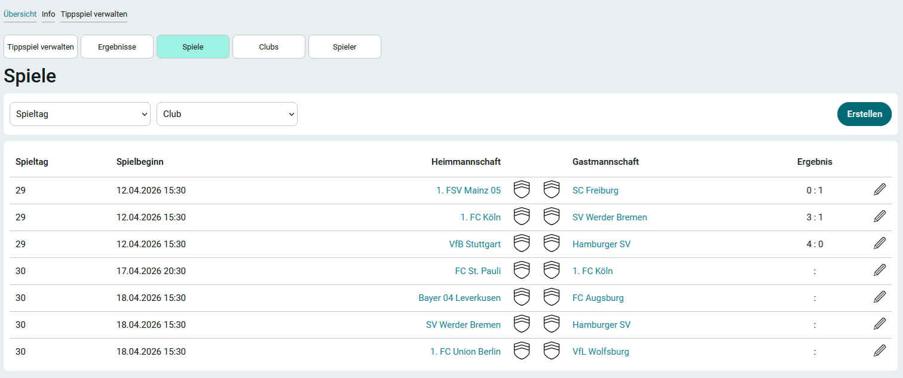Open the 1. FC Union Berlin link
903x378 pixels.
(x=466, y=352)
